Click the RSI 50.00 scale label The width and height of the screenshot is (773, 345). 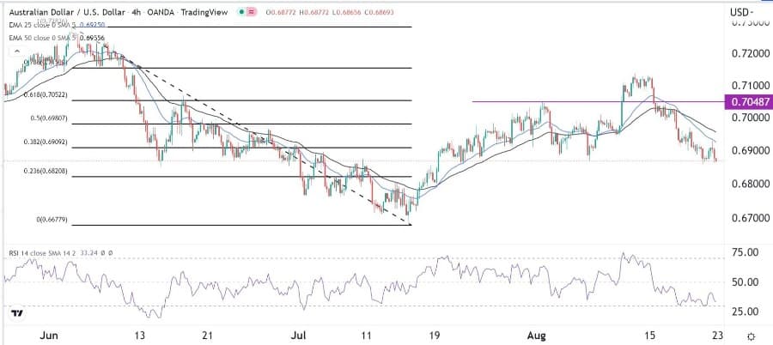click(745, 281)
